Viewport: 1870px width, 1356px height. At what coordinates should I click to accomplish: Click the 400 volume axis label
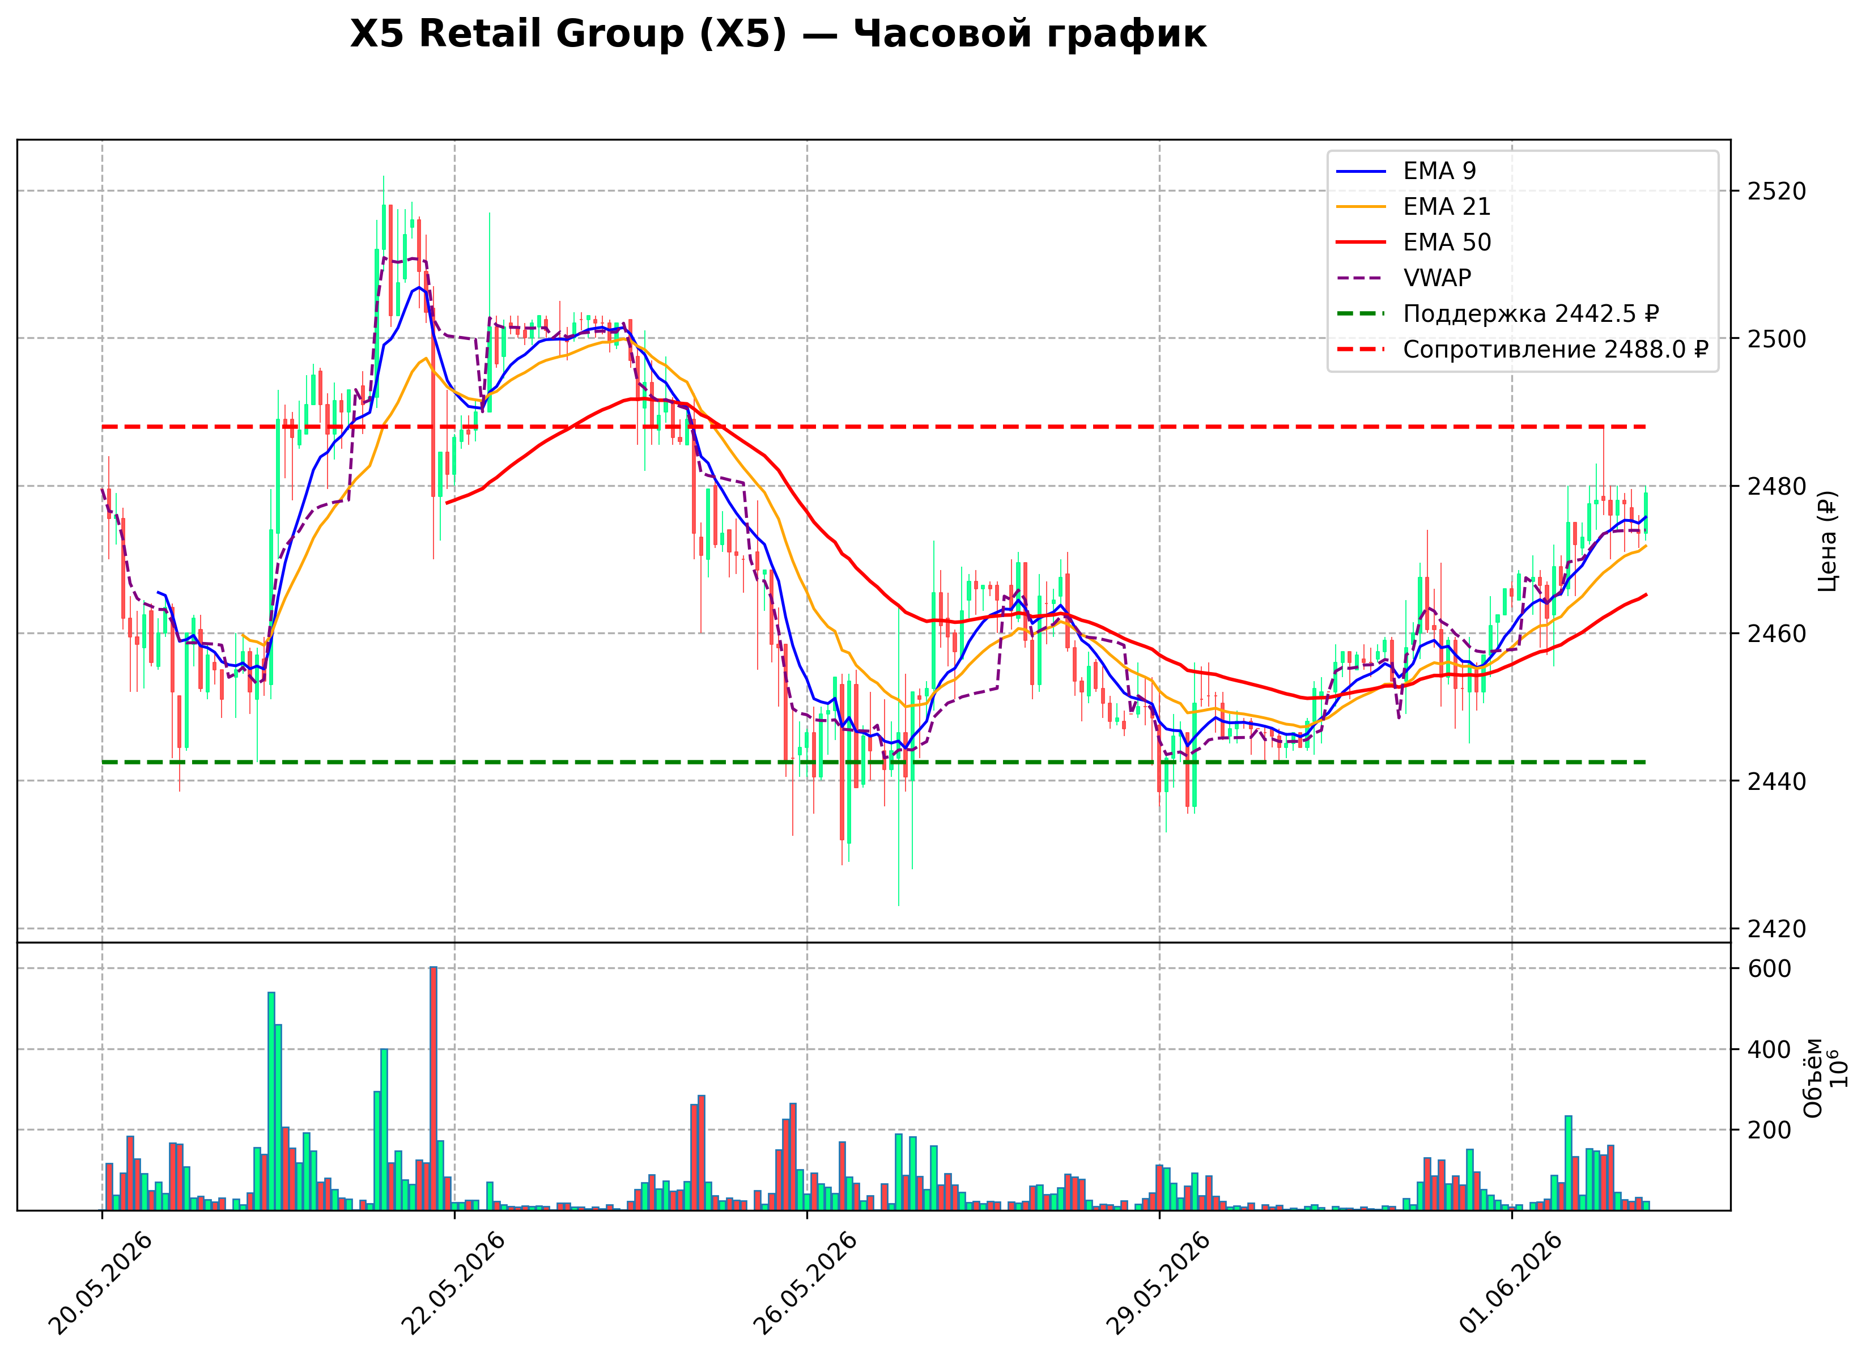1770,1050
